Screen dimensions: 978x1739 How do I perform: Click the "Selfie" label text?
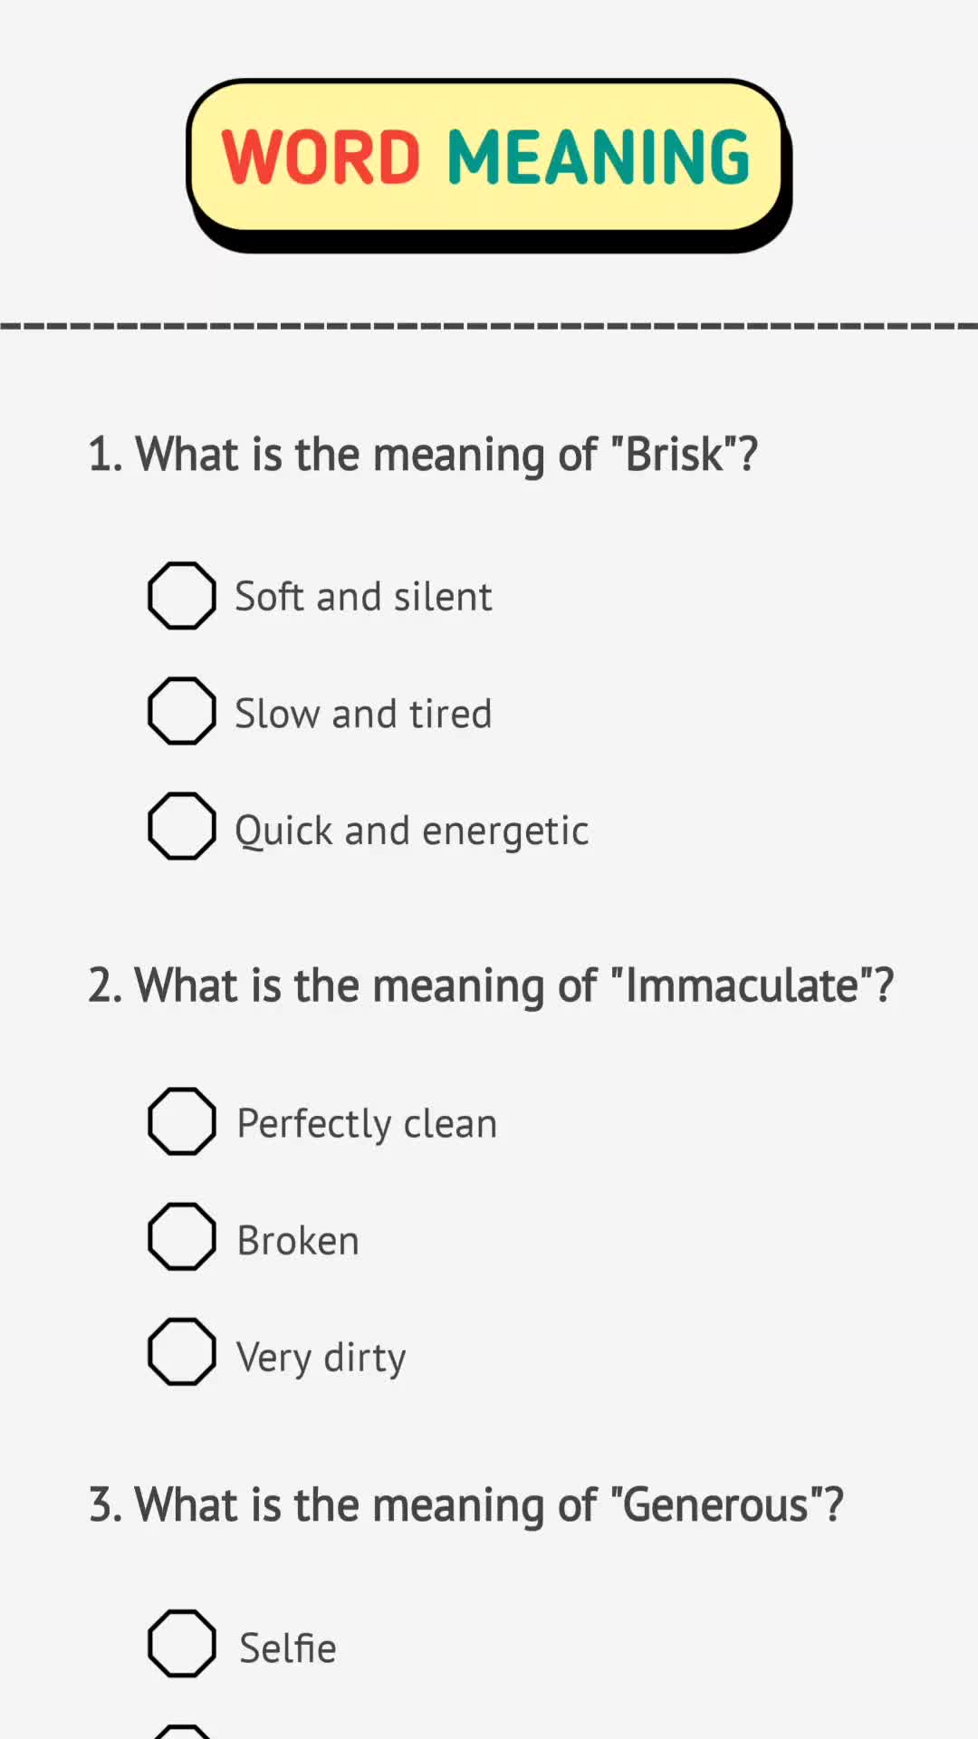[x=288, y=1648]
